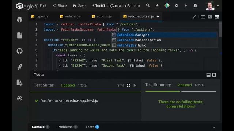Choose fetchTasksSuccessAction autocomplete suggestion

pos(164,40)
